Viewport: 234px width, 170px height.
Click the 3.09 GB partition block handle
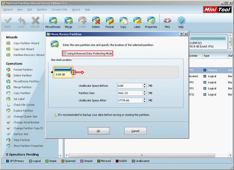[x=73, y=72]
